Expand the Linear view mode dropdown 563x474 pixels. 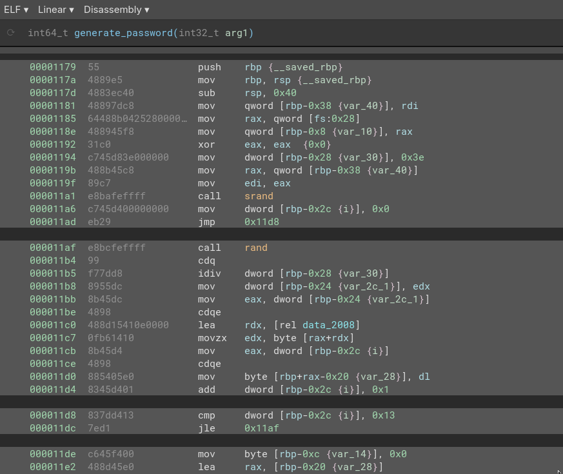[55, 10]
